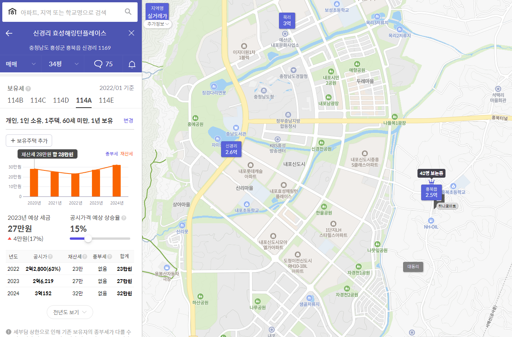Click the 용봉산자동차 극장 icon

pos(167,267)
